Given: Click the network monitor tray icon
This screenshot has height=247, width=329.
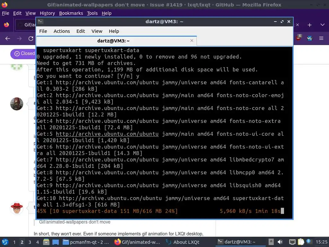Looking at the screenshot, I should [x=292, y=242].
